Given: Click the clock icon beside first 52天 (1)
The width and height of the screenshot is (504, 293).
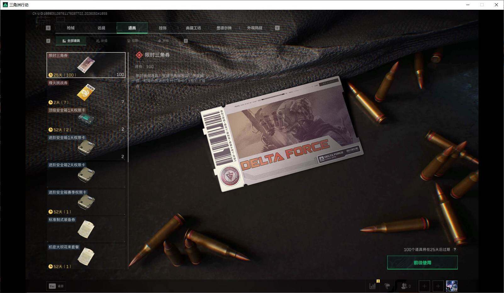Looking at the screenshot, I should click(x=50, y=212).
